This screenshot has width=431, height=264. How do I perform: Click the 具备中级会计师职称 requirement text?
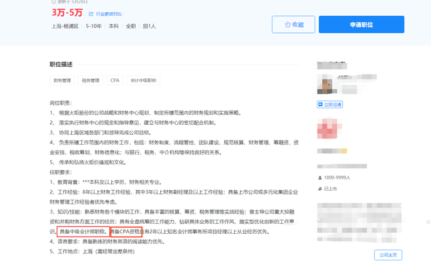point(83,232)
